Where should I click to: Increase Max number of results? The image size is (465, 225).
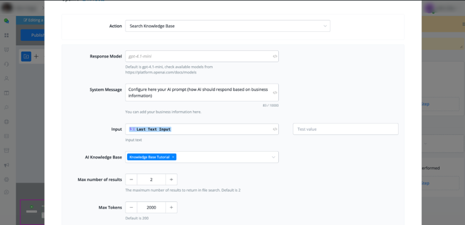pyautogui.click(x=171, y=179)
